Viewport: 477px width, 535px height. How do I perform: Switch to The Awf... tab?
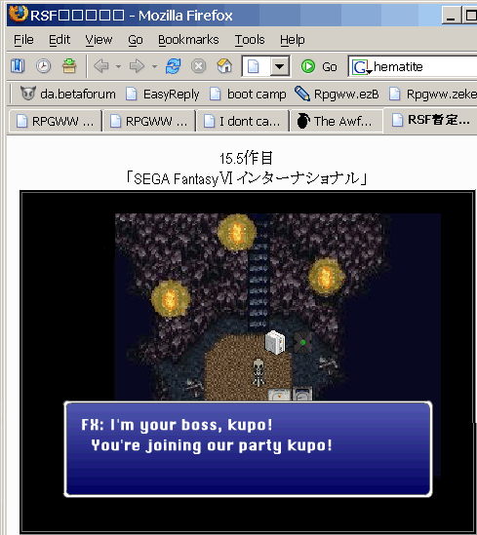coord(336,121)
